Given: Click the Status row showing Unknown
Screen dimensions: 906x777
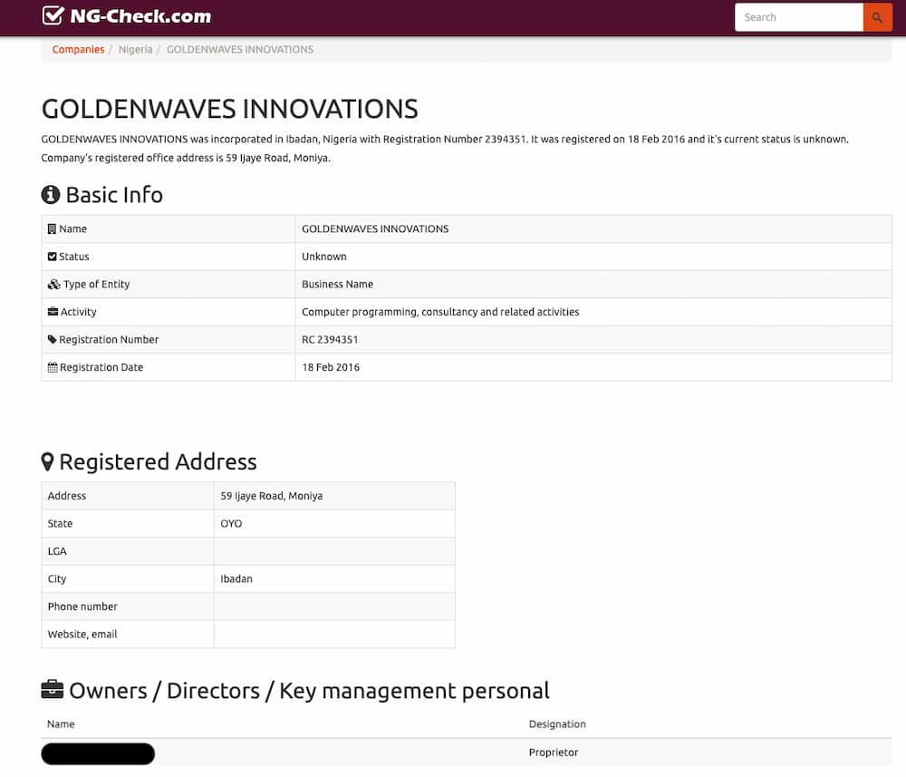Looking at the screenshot, I should (323, 256).
